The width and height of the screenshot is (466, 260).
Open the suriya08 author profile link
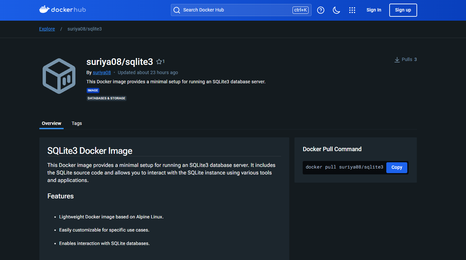pos(102,72)
